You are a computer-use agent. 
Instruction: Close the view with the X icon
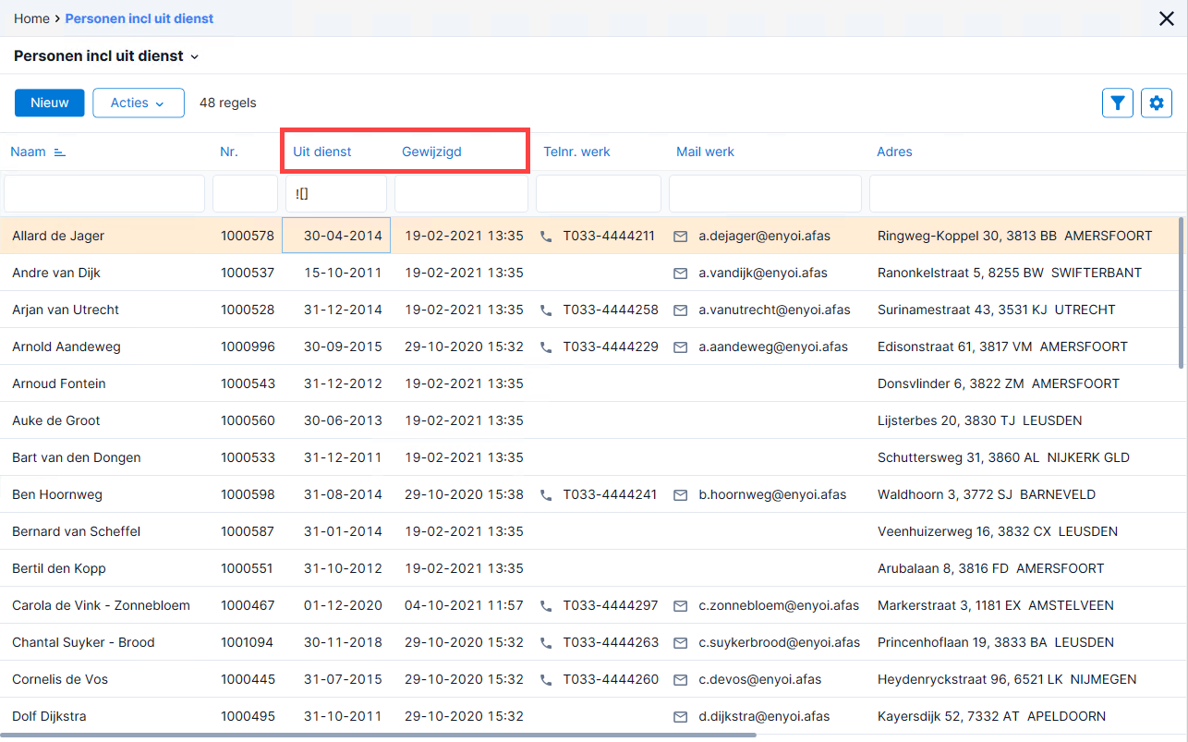[x=1167, y=18]
